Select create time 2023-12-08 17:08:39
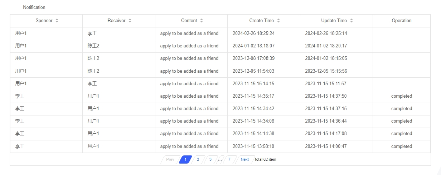The image size is (441, 175). coord(253,58)
